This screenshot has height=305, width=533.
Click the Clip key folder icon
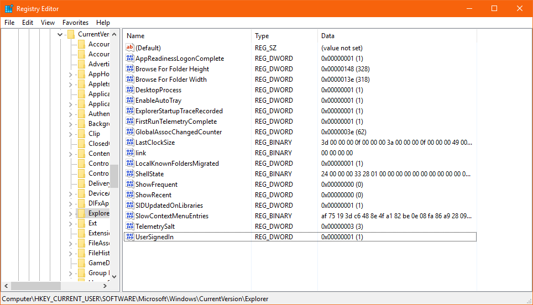tap(82, 134)
